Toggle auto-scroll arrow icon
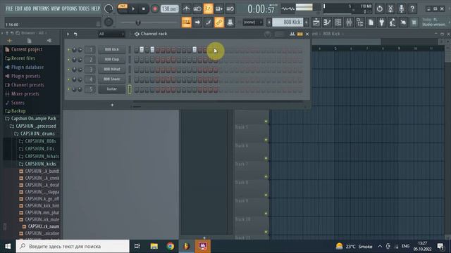Image resolution: width=451 pixels, height=253 pixels. click(x=197, y=22)
